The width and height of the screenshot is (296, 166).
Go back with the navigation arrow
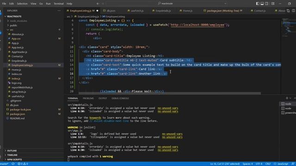pyautogui.click(x=98, y=4)
